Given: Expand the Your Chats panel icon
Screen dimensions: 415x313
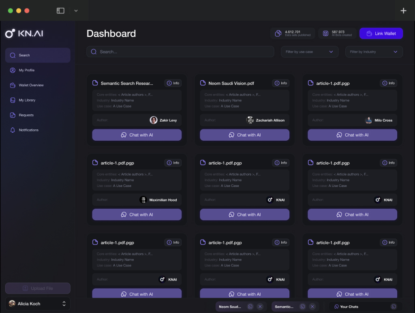Looking at the screenshot, I should click(x=393, y=307).
